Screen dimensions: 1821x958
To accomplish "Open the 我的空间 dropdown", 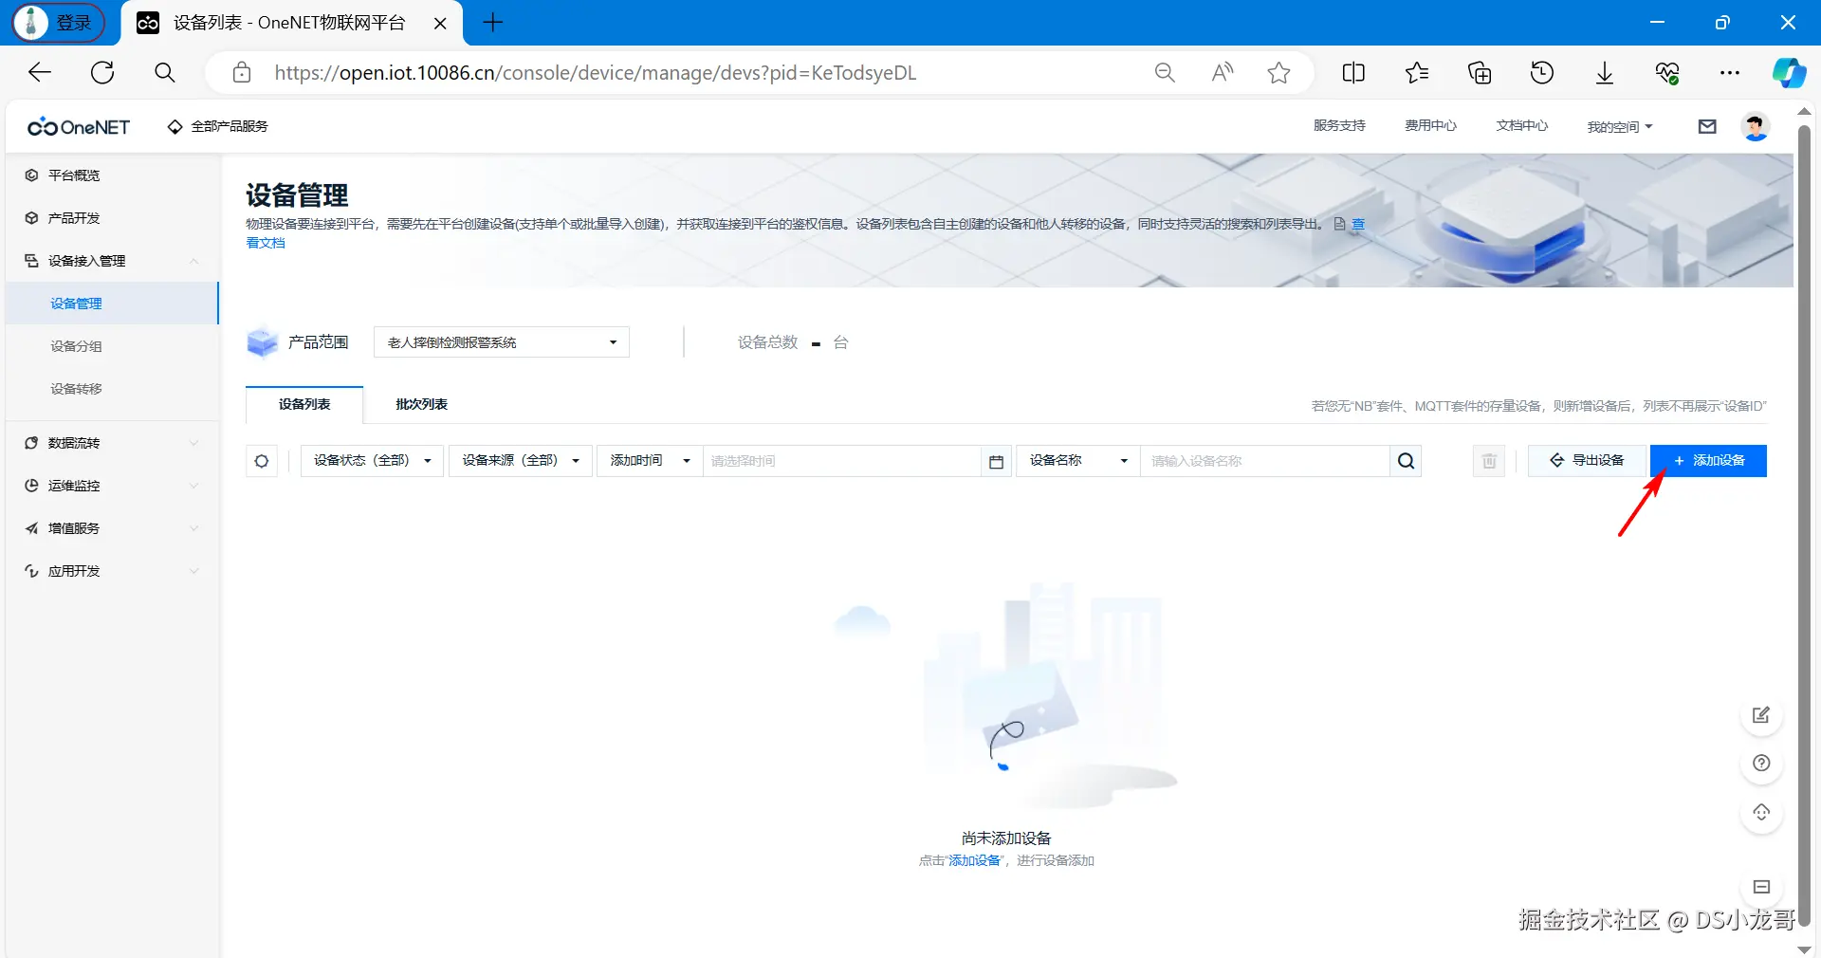I will 1620,126.
